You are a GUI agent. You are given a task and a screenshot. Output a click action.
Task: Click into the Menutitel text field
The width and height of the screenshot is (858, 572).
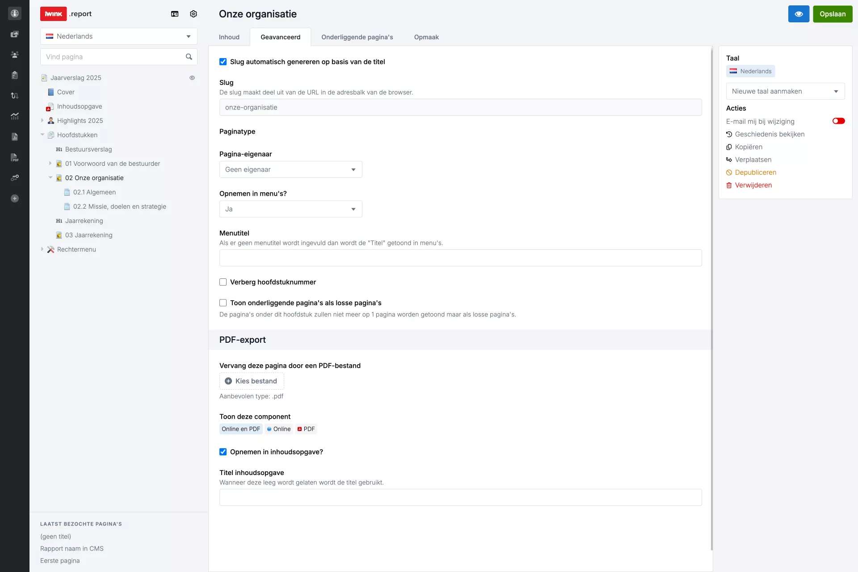(460, 258)
